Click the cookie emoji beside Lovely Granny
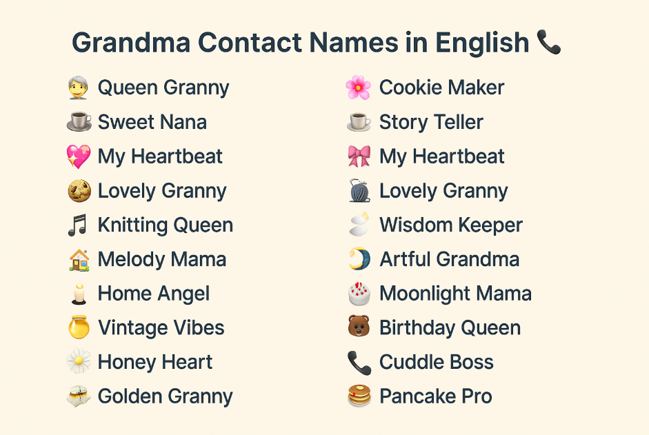 pyautogui.click(x=79, y=191)
